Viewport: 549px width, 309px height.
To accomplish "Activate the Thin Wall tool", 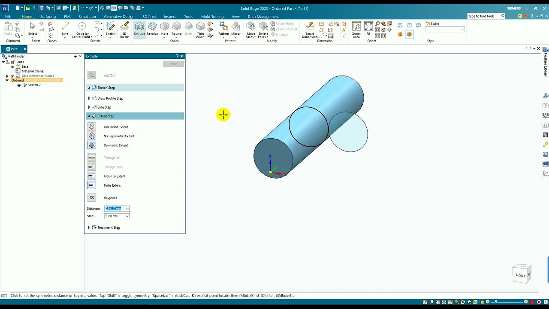I will click(200, 30).
